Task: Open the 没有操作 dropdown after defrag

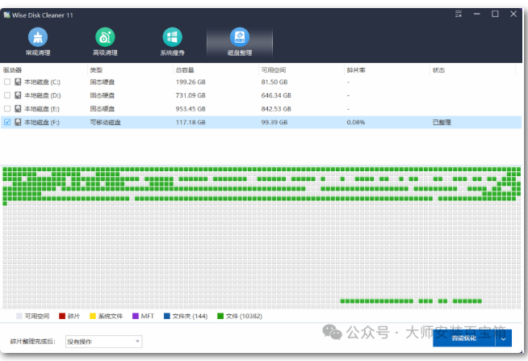Action: click(x=103, y=342)
